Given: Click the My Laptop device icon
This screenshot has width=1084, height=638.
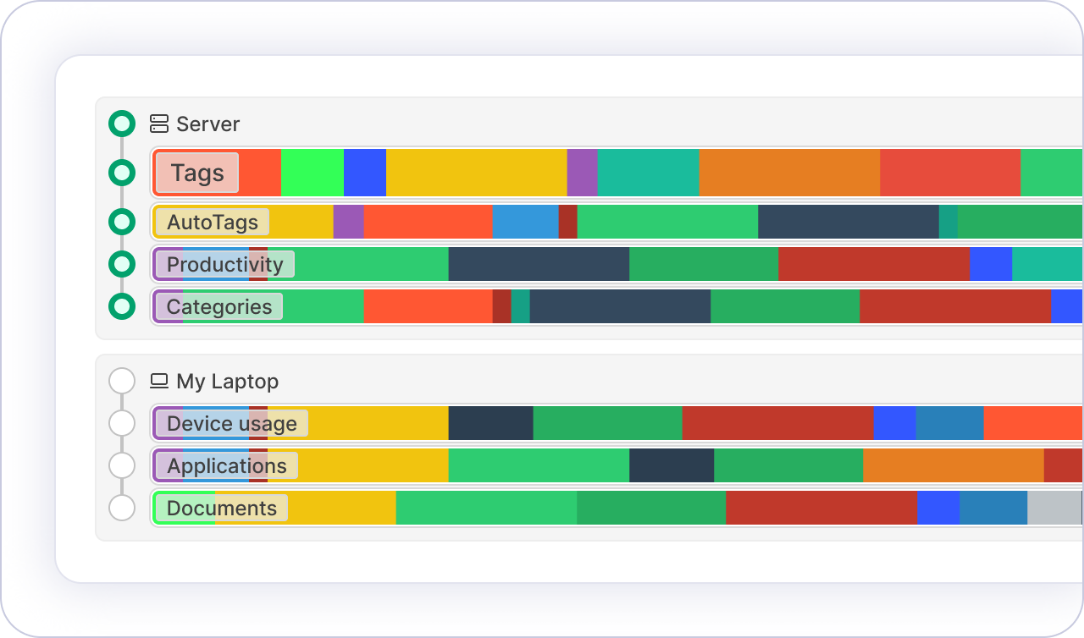Looking at the screenshot, I should pyautogui.click(x=159, y=381).
